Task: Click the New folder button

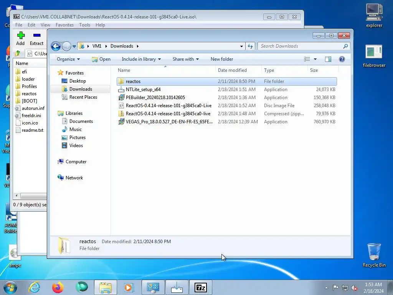Action: (x=222, y=59)
